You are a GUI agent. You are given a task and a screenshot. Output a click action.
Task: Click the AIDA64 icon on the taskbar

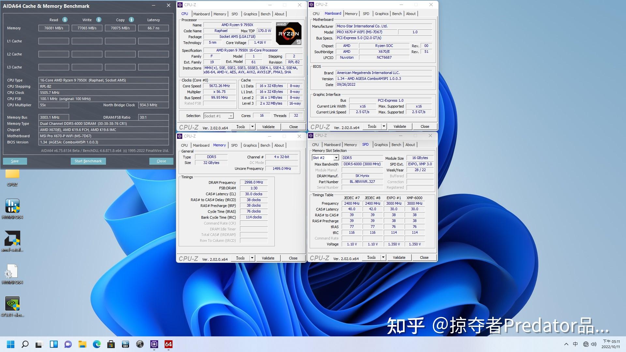coord(169,344)
